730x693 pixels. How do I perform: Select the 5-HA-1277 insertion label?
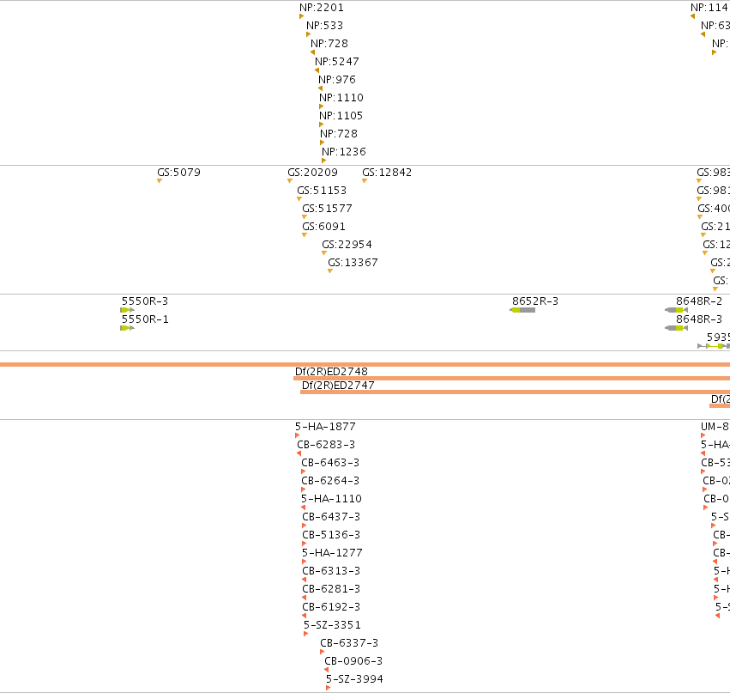click(333, 553)
